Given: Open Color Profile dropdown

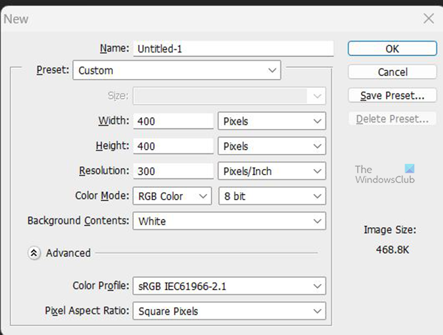Looking at the screenshot, I should [x=229, y=286].
